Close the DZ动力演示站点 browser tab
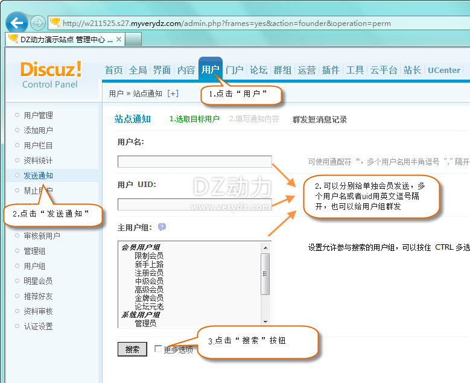 click(119, 40)
